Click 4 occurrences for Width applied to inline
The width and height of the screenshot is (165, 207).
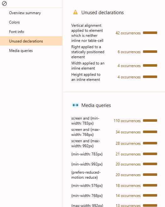coord(129,66)
